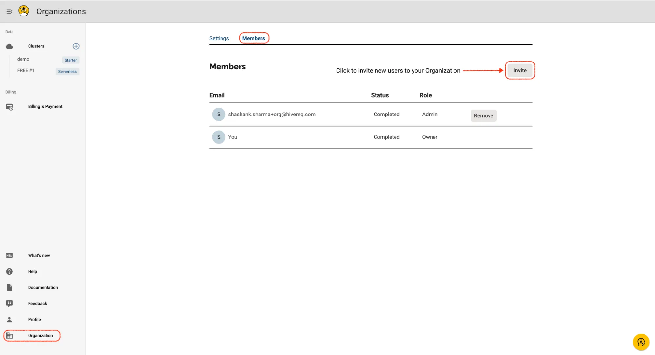Viewport: 655px width, 355px height.
Task: Click the 'You' member name
Action: (232, 137)
